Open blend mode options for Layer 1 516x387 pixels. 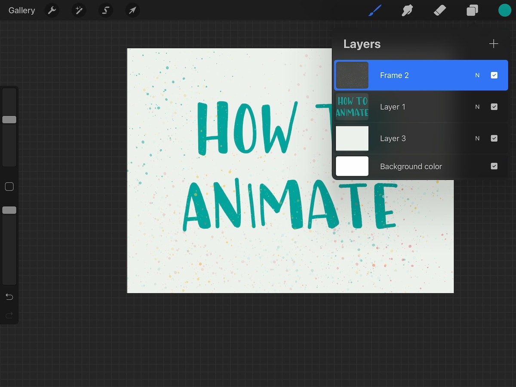pos(477,107)
